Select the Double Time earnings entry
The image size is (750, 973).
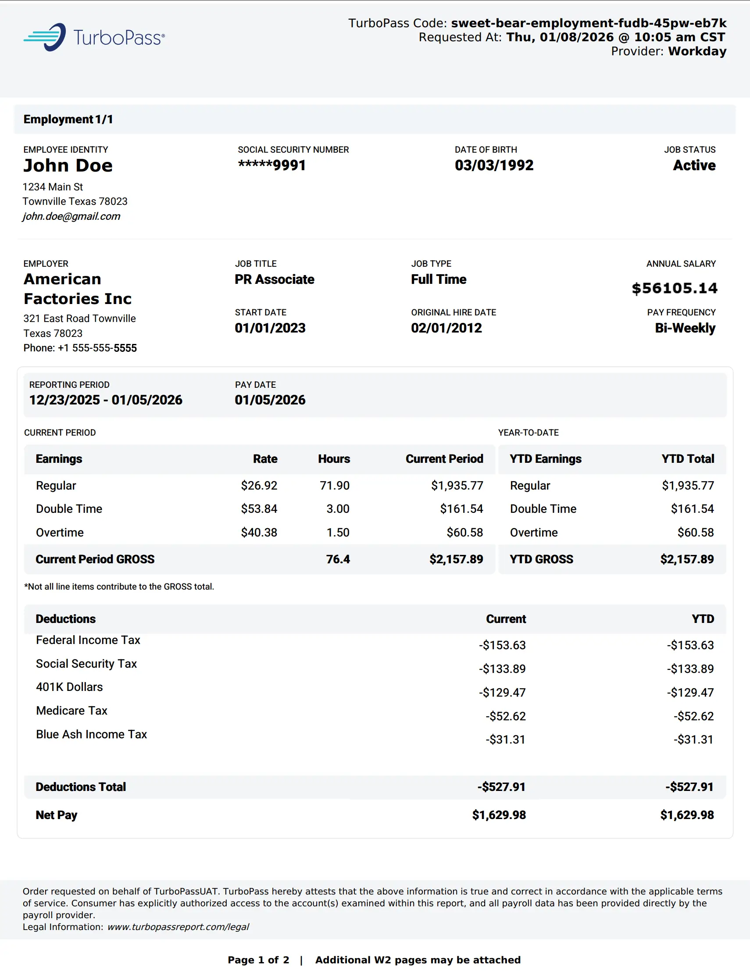[x=68, y=509]
